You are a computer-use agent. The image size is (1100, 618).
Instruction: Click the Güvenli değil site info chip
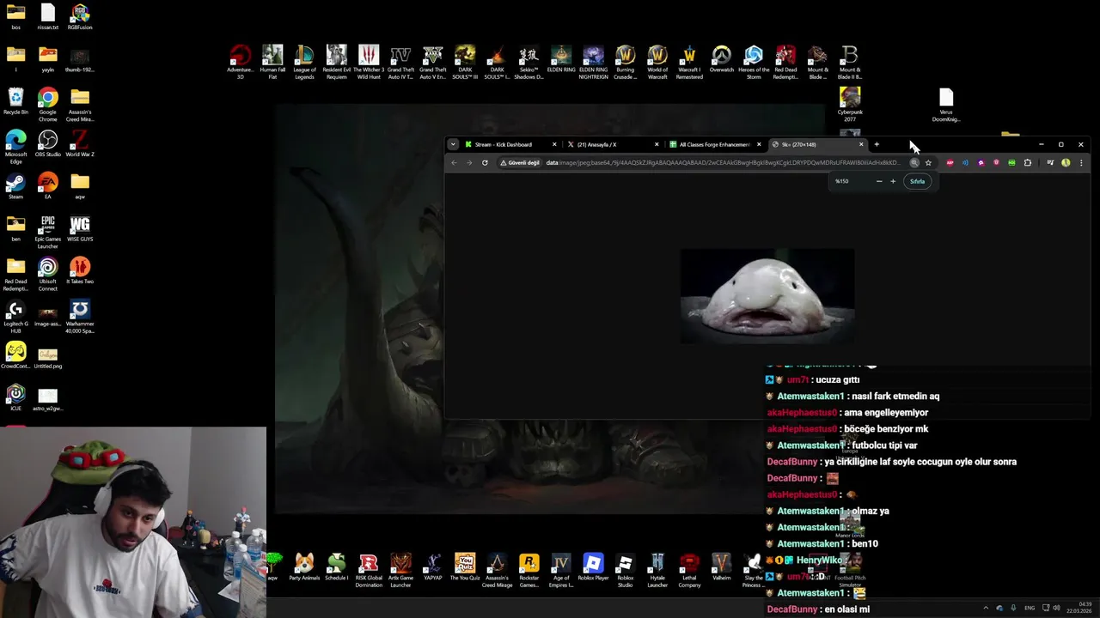521,162
